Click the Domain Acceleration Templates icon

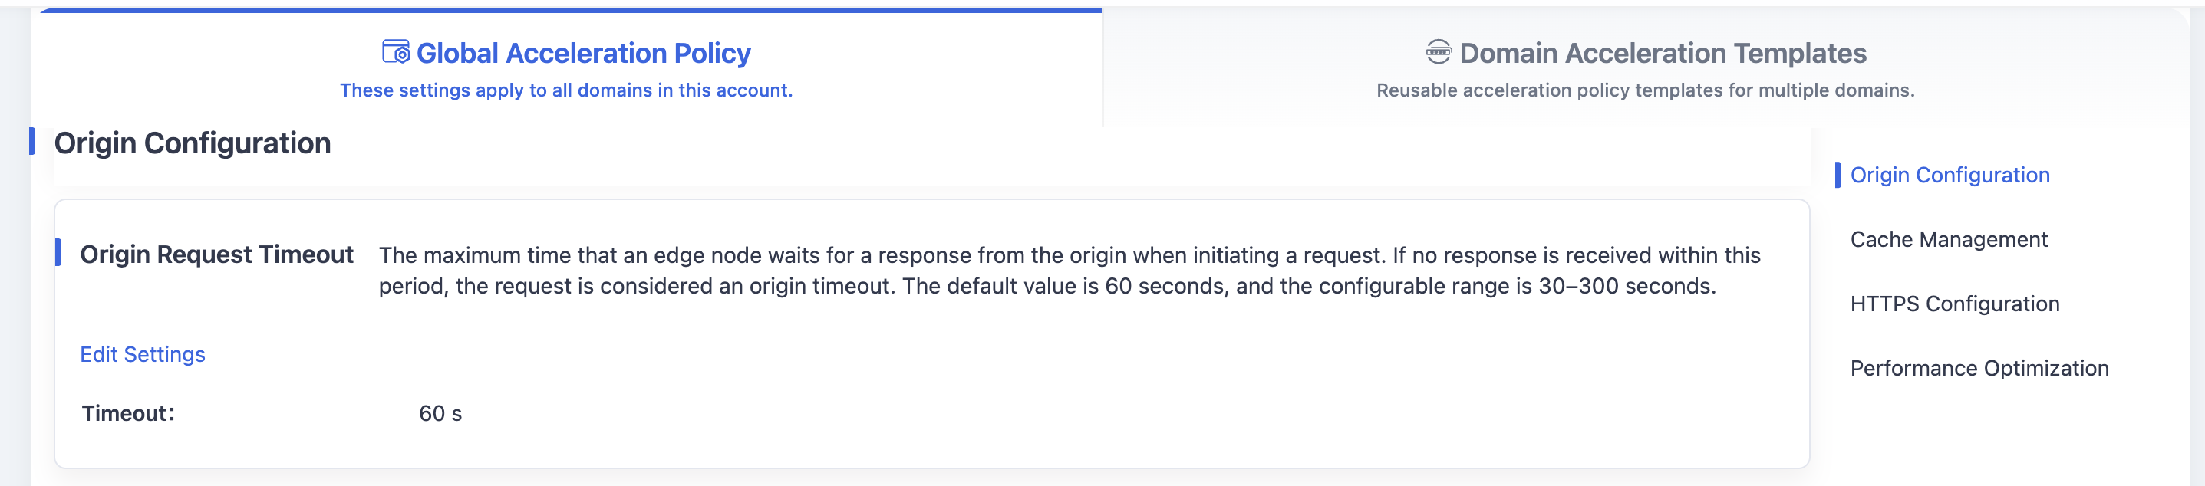pos(1438,52)
